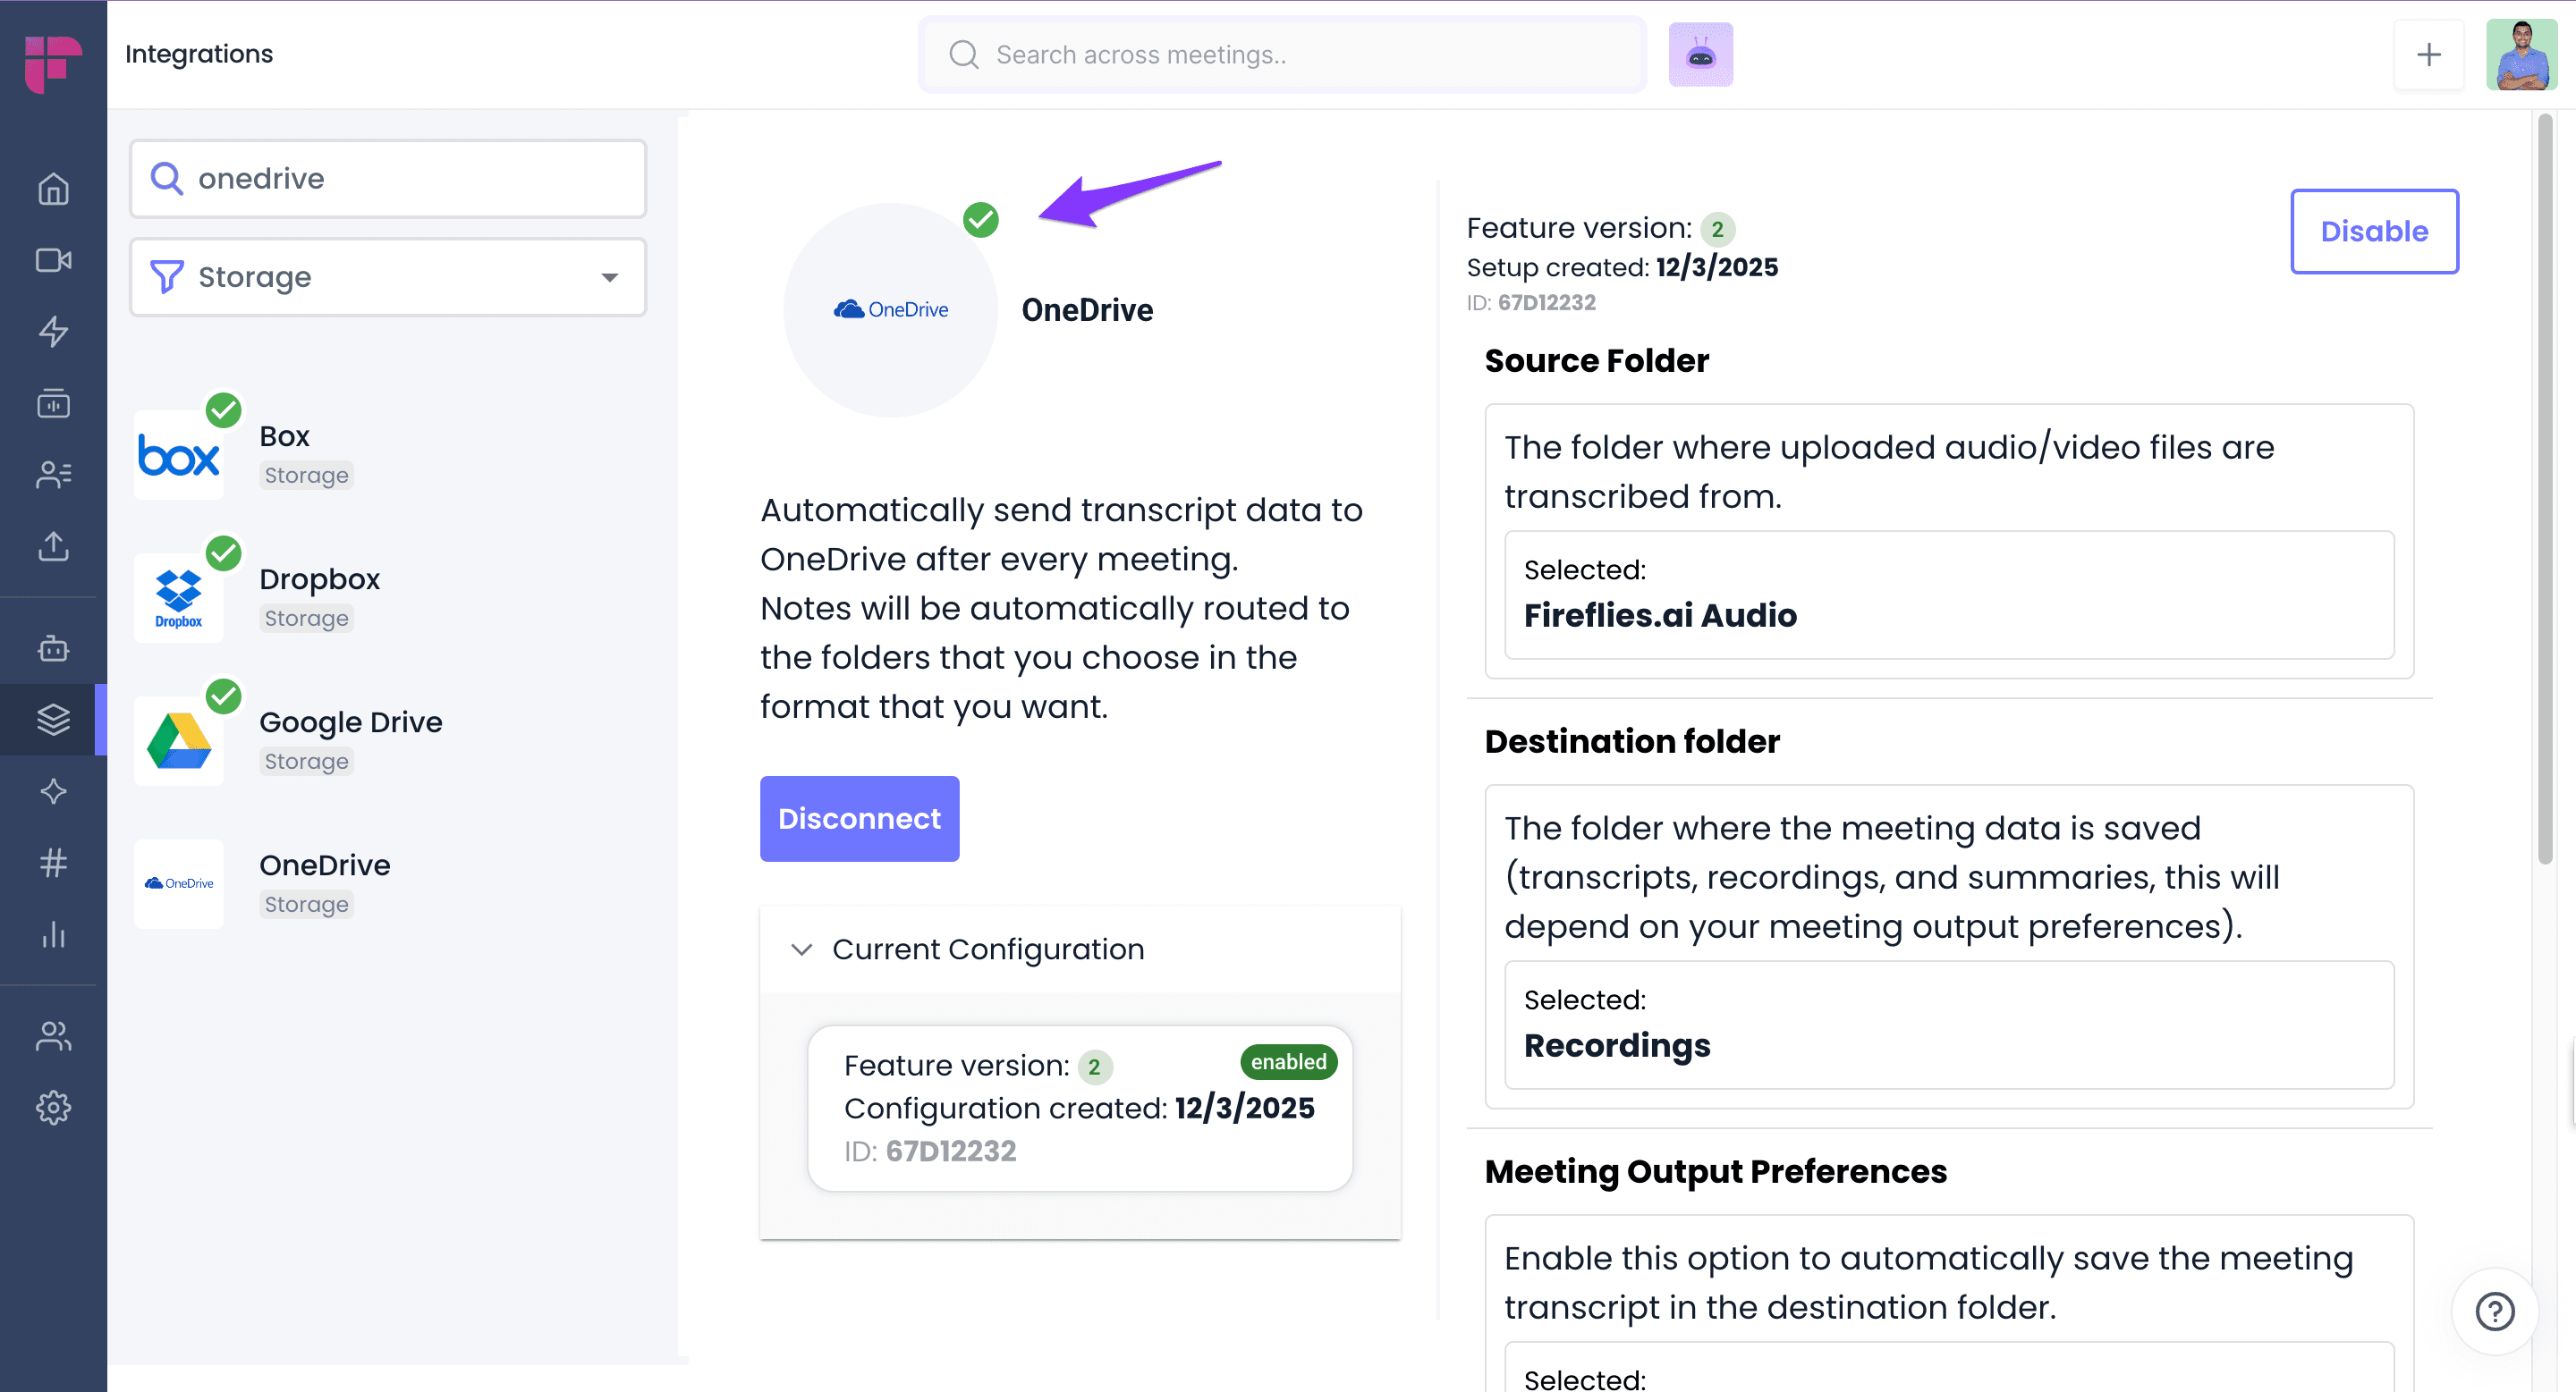Click the Fireflies.ai Audio selected folder
2576x1392 pixels.
pyautogui.click(x=1948, y=595)
